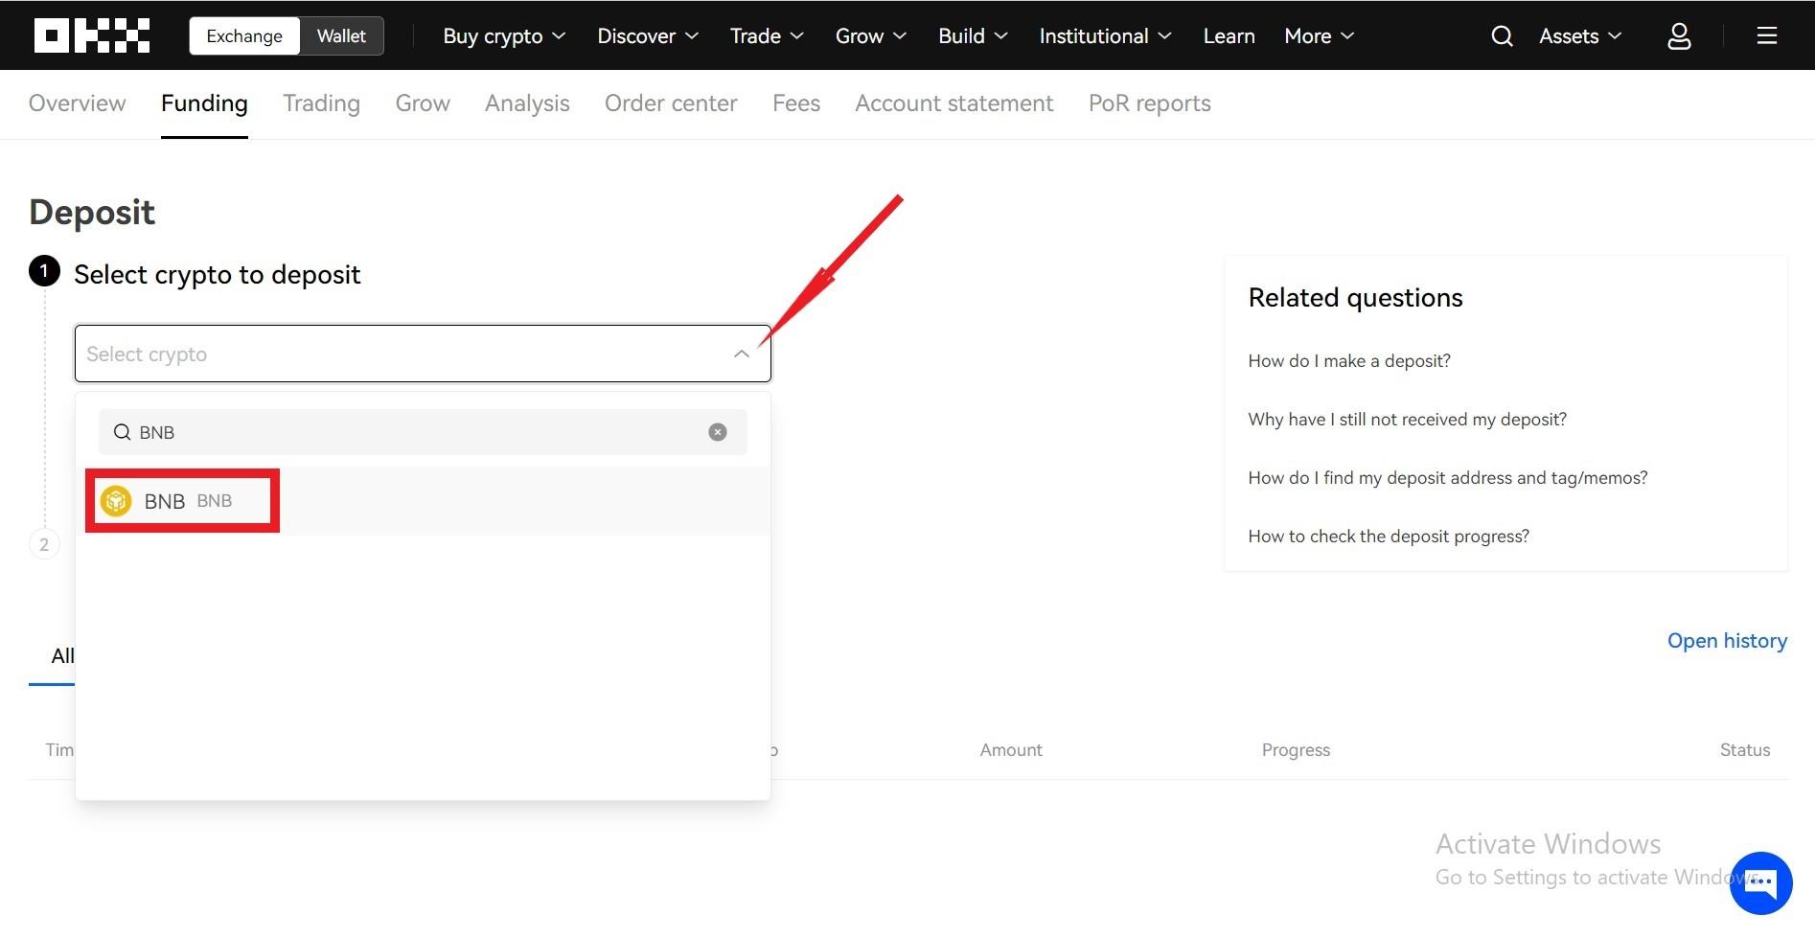Open the Grow assets tab
This screenshot has height=937, width=1815.
pos(423,103)
